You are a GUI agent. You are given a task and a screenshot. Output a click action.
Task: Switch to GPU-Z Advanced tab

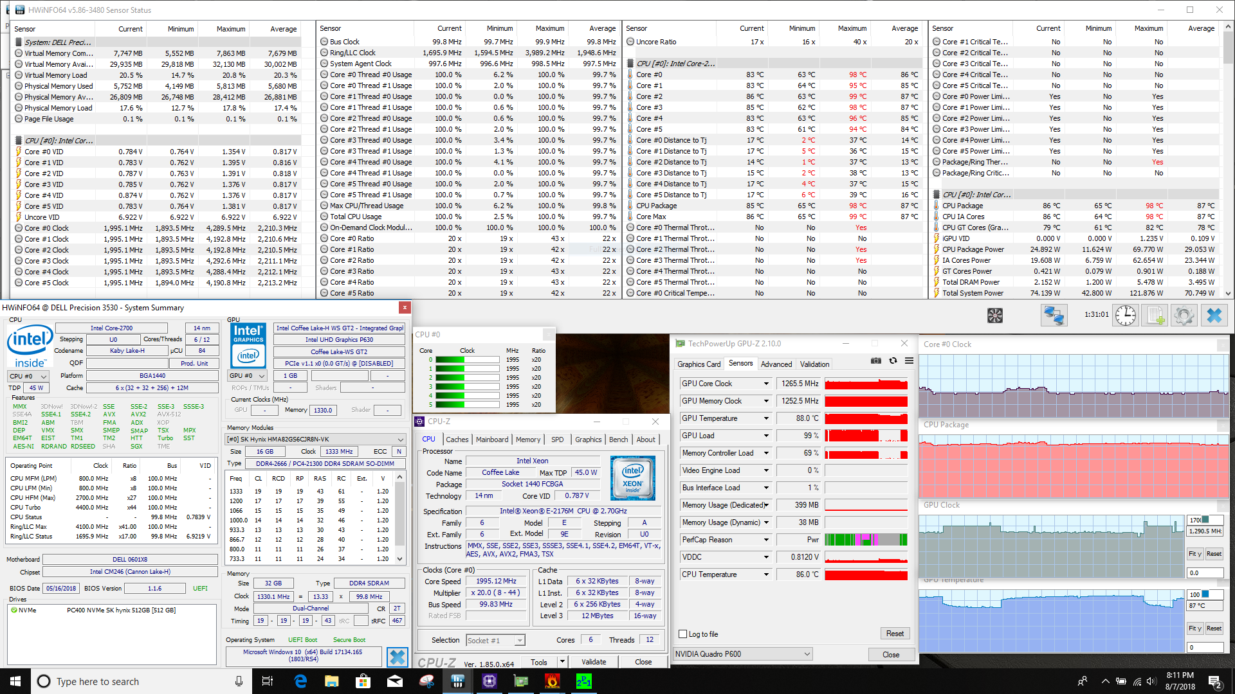(776, 364)
